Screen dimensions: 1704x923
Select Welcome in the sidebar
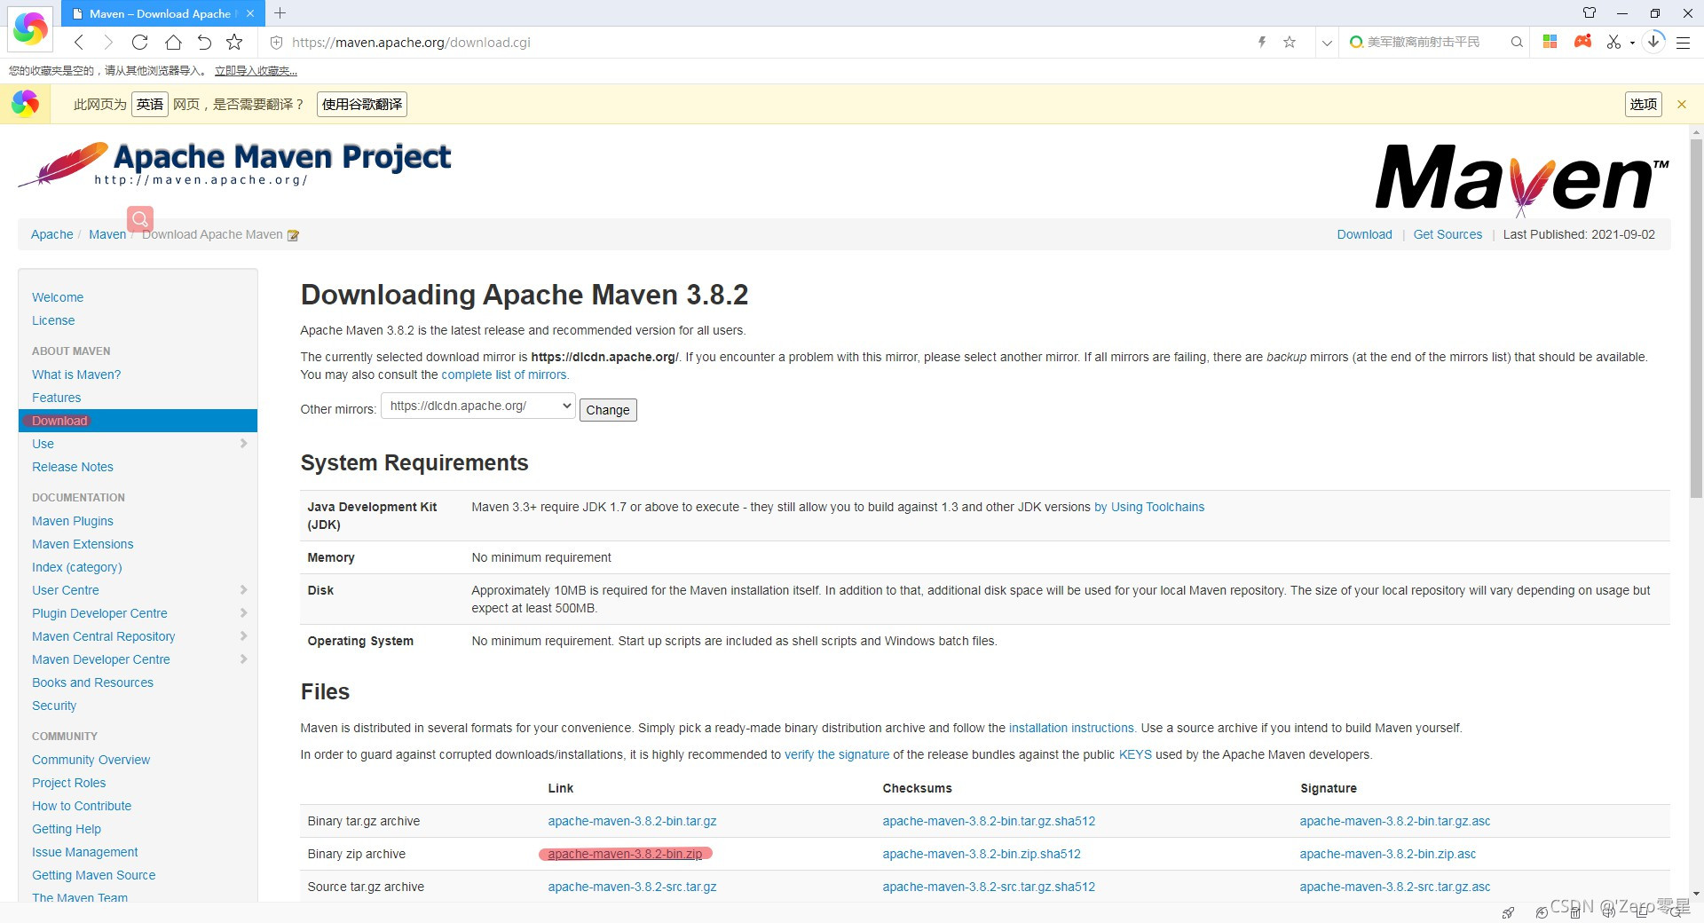point(58,297)
